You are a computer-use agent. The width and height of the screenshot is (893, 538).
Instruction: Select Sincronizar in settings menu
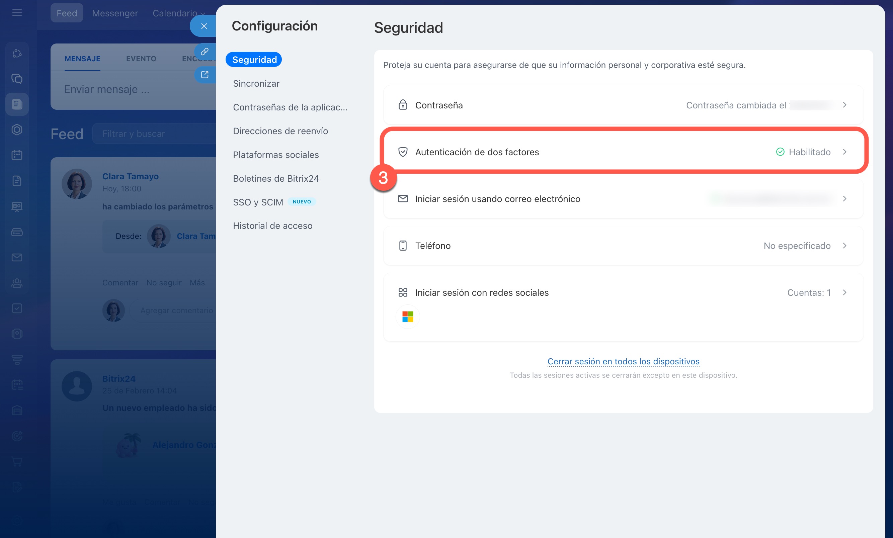[x=256, y=83]
